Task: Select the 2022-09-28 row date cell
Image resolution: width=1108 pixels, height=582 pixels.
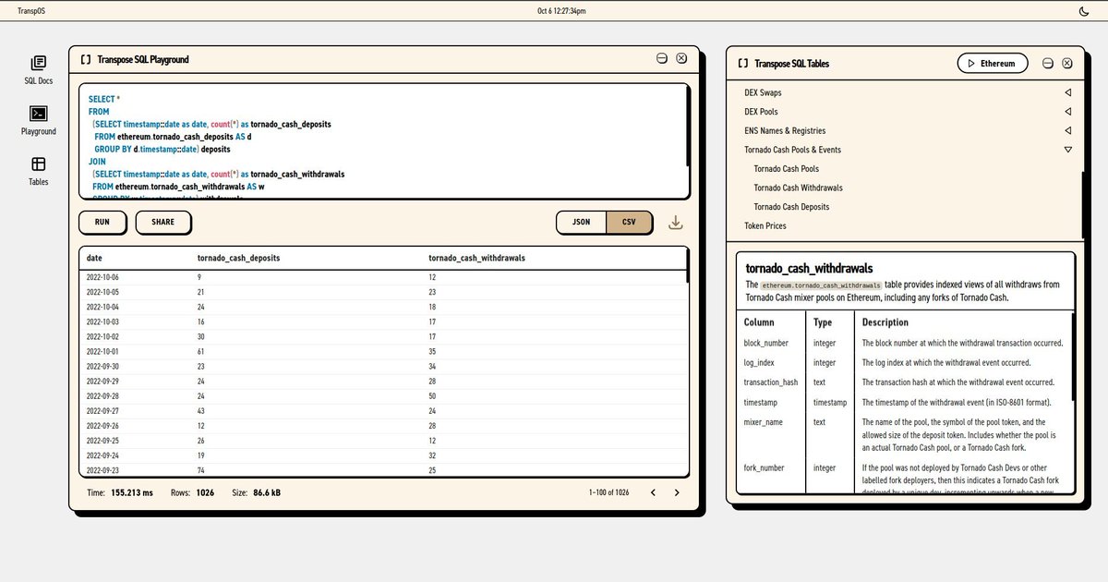Action: click(x=102, y=395)
